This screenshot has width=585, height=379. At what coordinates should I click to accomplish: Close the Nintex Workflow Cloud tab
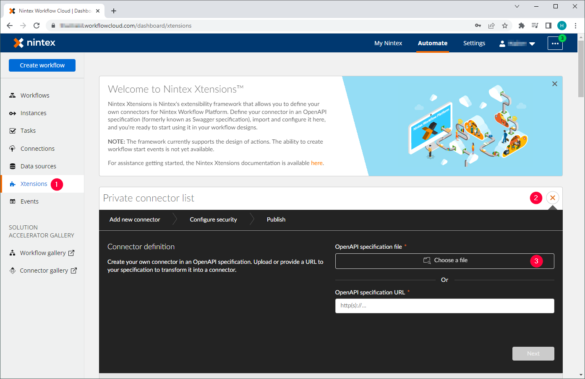[98, 11]
